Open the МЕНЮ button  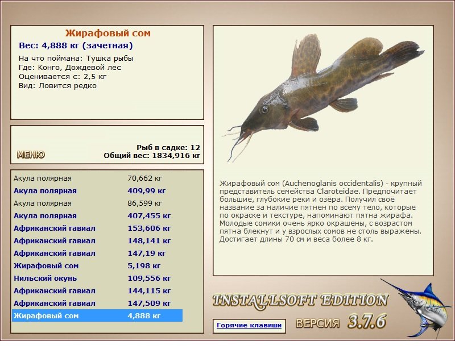tap(31, 155)
